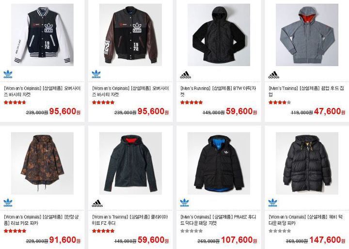
Task: Open the black BTW hooded jacket image
Action: 219,35
